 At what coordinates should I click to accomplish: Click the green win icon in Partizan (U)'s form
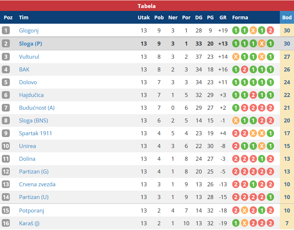tap(270, 197)
